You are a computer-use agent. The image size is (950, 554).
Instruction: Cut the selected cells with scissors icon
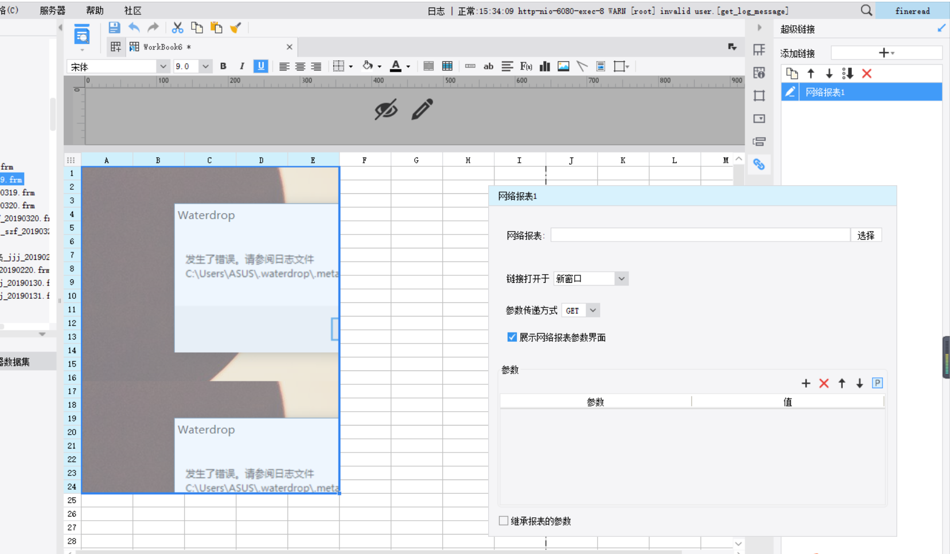tap(178, 28)
